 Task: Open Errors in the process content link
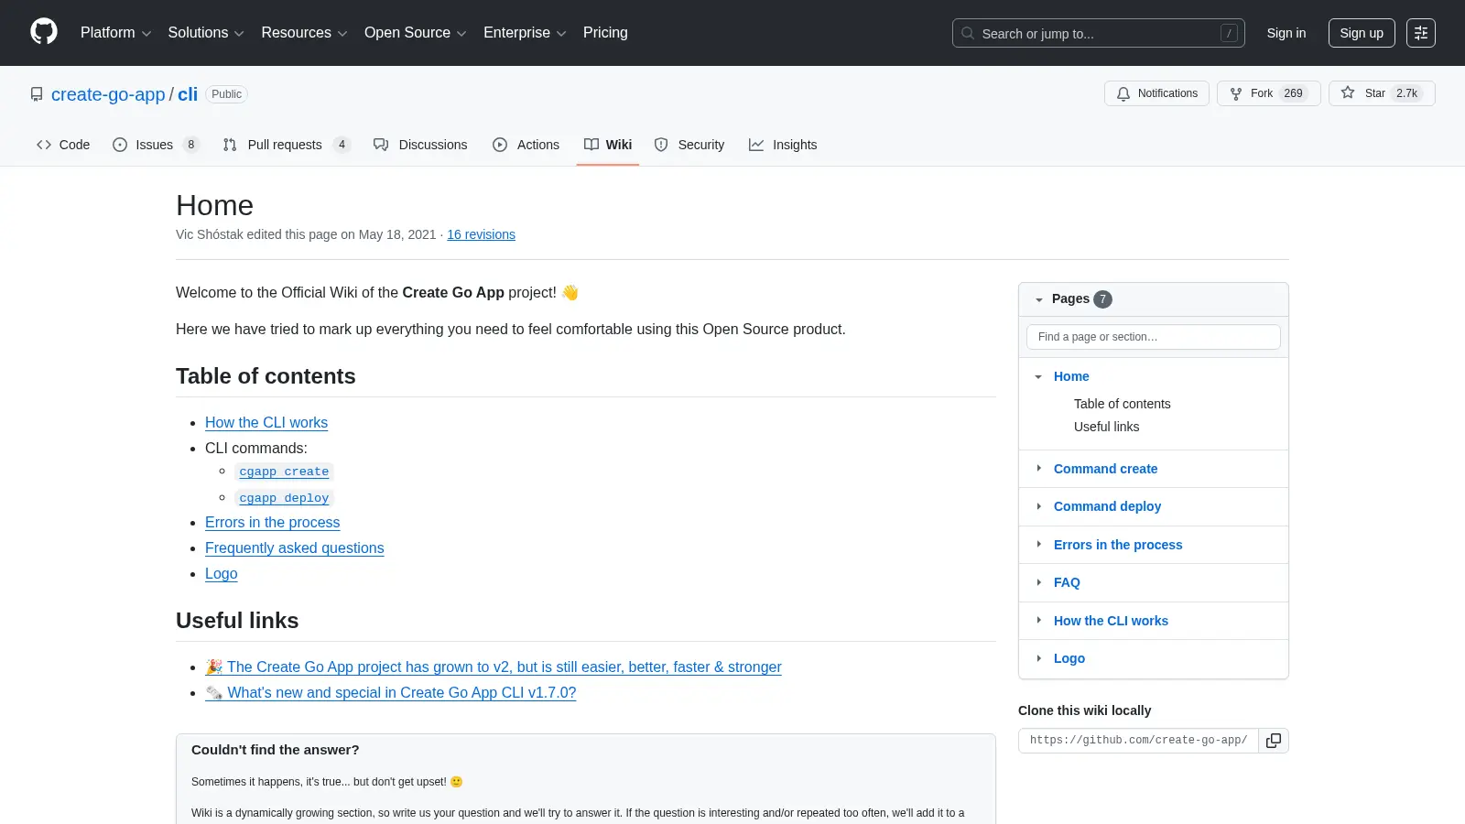tap(272, 522)
